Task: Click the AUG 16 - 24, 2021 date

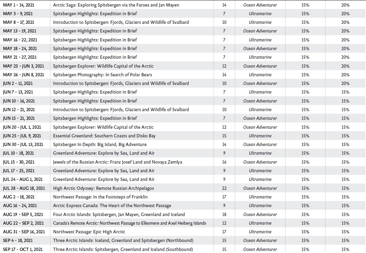Action: click(20, 206)
